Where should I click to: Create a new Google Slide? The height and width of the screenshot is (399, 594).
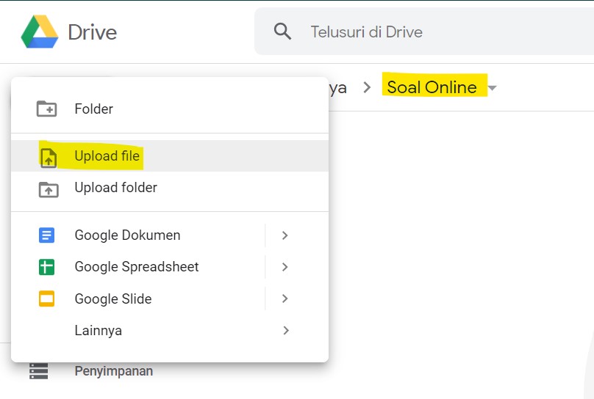pyautogui.click(x=138, y=299)
